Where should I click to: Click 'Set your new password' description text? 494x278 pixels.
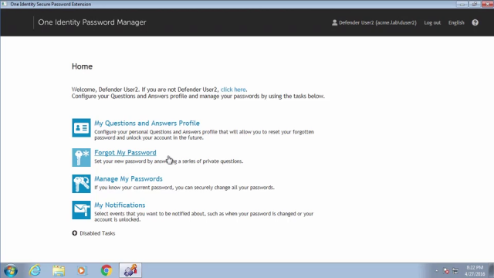click(168, 161)
